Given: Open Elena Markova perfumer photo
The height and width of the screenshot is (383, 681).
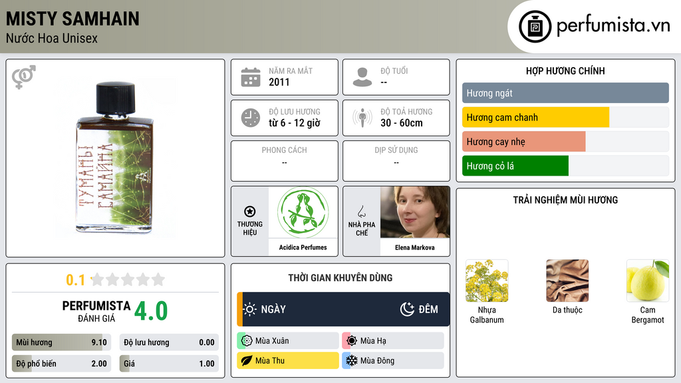Looking at the screenshot, I should click(415, 212).
